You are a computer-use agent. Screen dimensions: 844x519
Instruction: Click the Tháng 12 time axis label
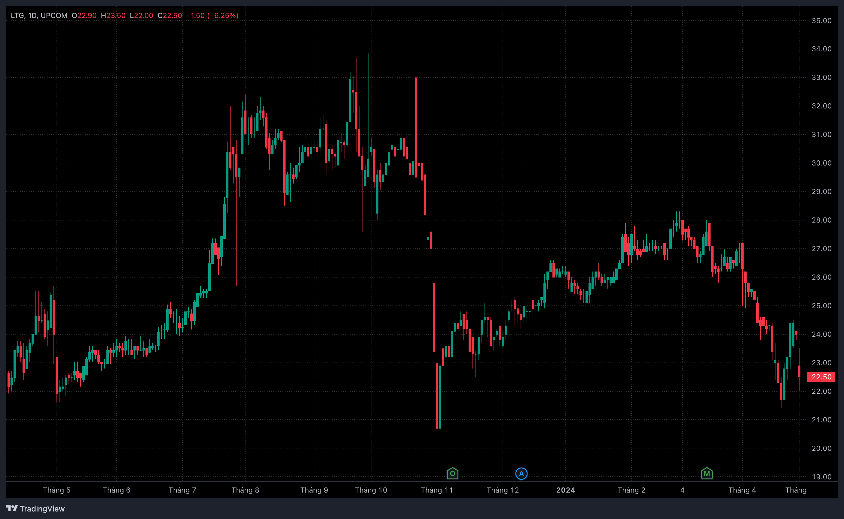[503, 490]
